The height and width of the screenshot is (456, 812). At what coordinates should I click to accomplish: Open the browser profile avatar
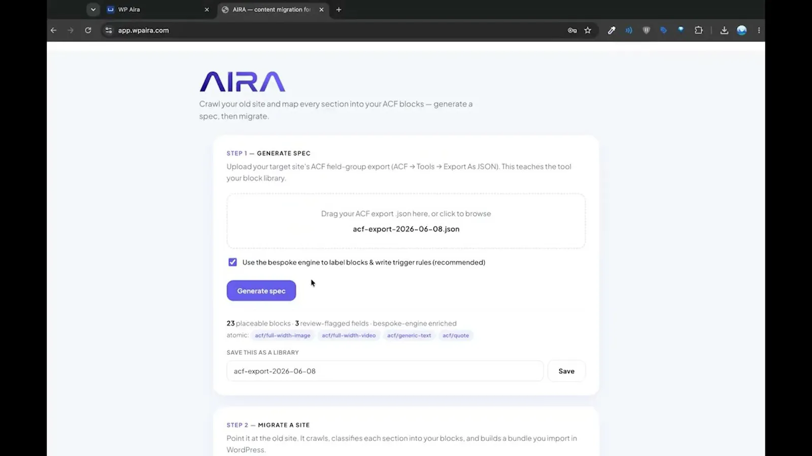[x=741, y=30]
